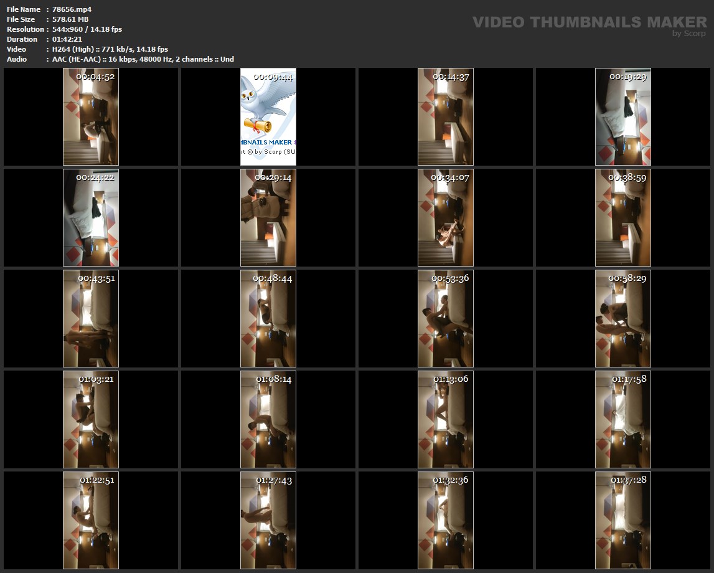Image resolution: width=714 pixels, height=573 pixels.
Task: Click the AAC audio info line
Action: click(x=143, y=59)
